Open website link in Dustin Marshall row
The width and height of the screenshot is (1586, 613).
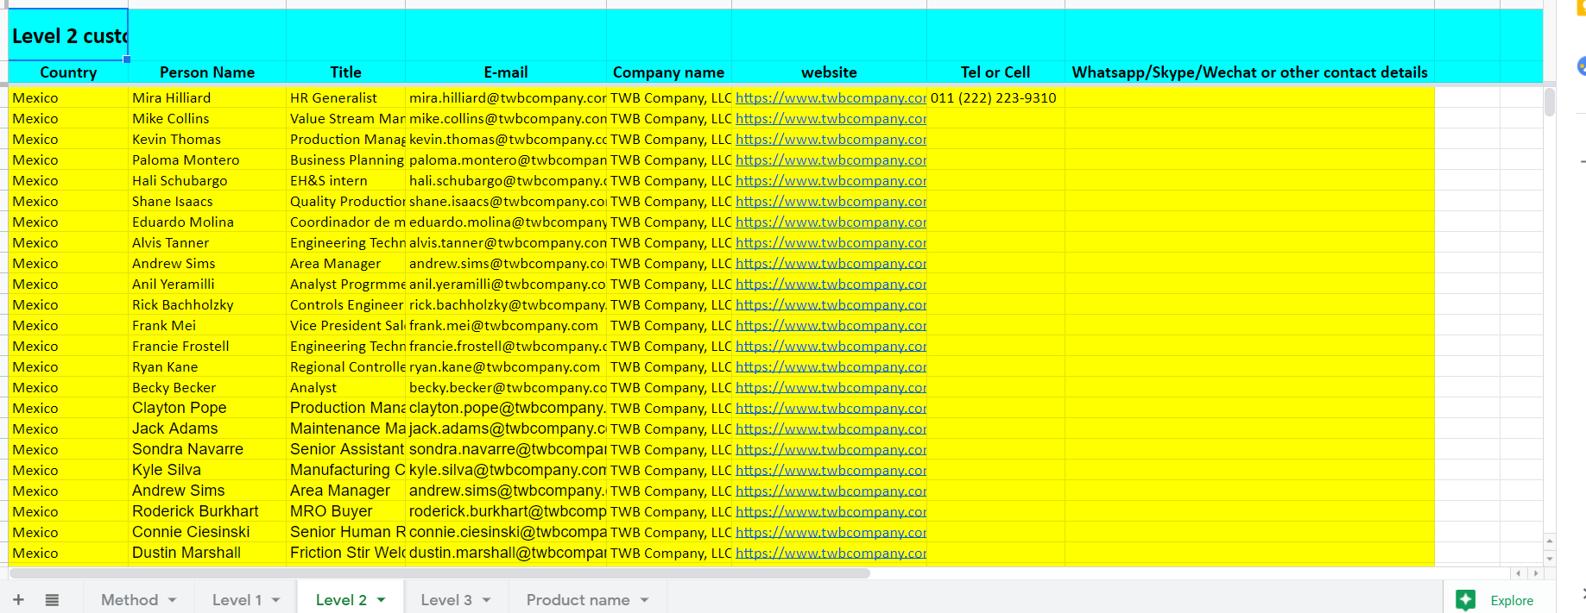click(831, 553)
